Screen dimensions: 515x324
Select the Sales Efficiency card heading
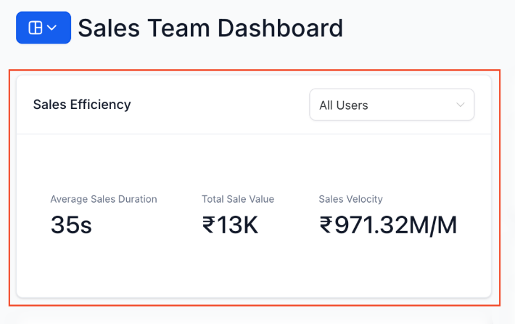pos(82,105)
